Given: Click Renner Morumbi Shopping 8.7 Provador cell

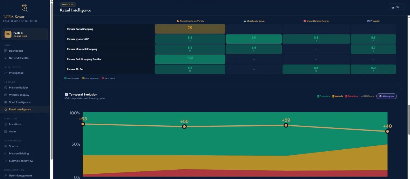Looking at the screenshot, I should [x=373, y=49].
